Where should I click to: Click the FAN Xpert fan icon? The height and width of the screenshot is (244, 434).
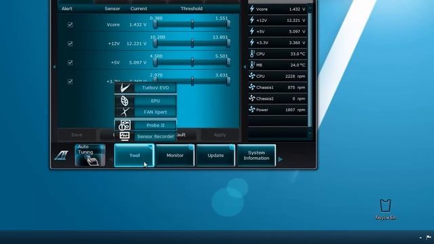[x=125, y=112]
